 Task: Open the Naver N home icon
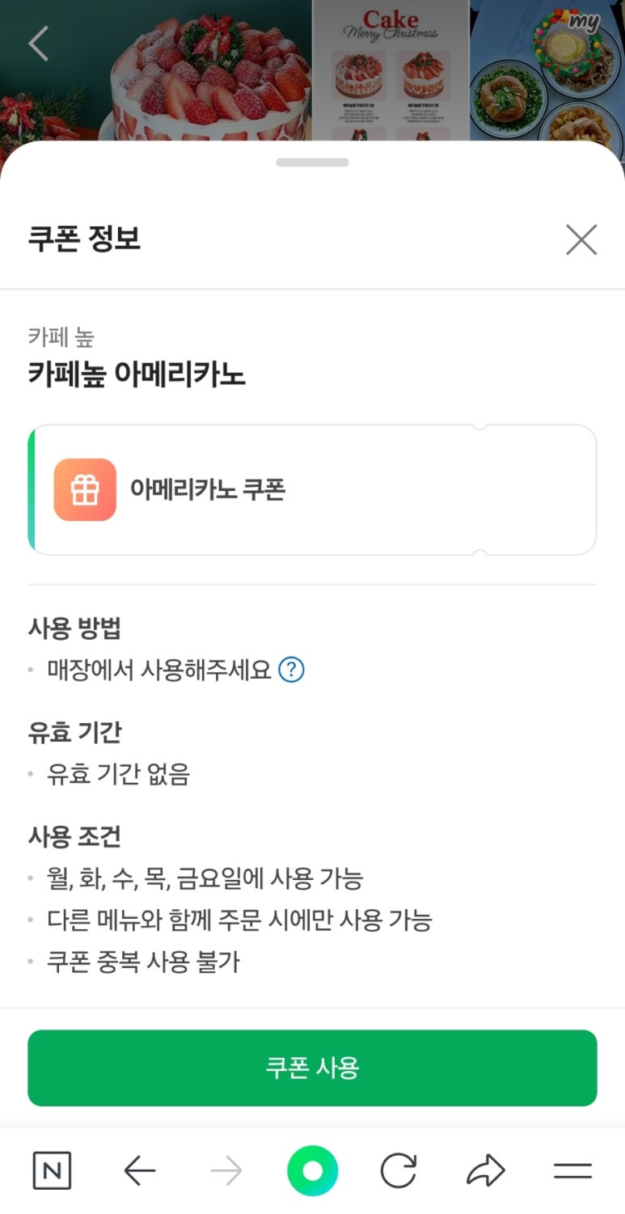click(x=53, y=1170)
